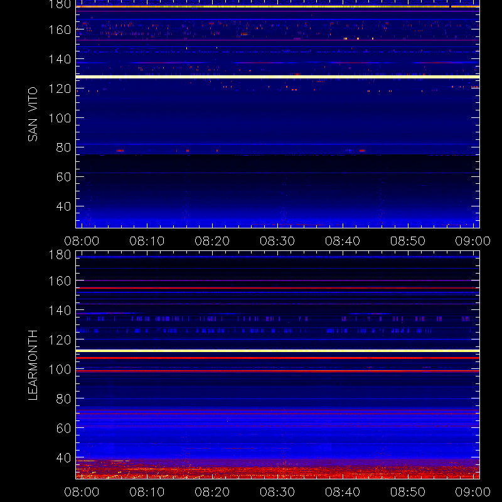The width and height of the screenshot is (502, 502).
Task: Select the 120 tick label on Learmonth plot
Action: coord(60,339)
